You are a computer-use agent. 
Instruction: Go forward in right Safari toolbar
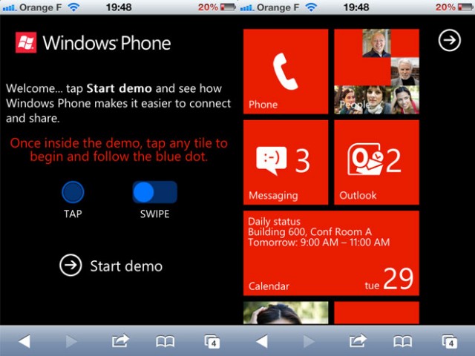coord(309,341)
